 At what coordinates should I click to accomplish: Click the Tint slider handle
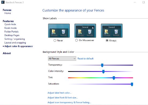(114, 78)
